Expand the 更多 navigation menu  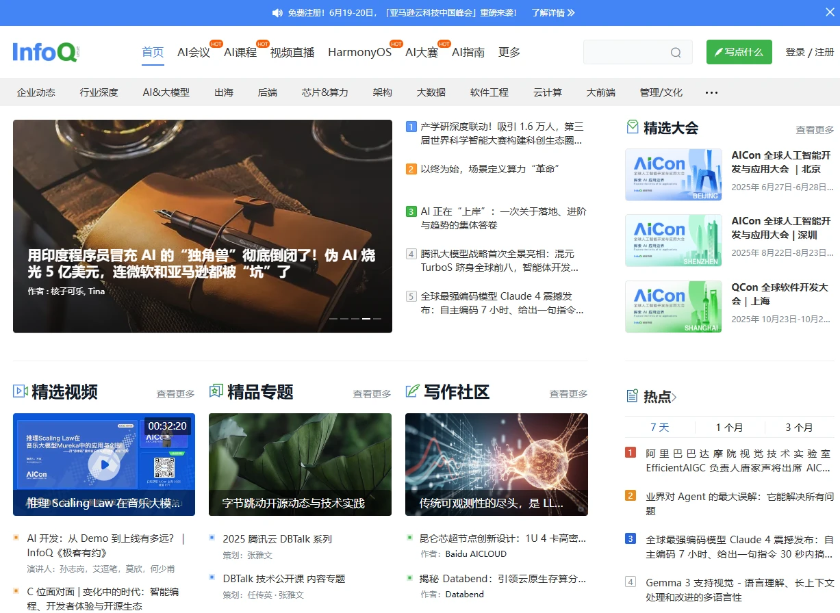coord(509,52)
